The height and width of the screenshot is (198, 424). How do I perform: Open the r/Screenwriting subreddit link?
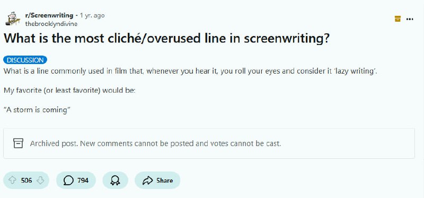click(x=49, y=15)
